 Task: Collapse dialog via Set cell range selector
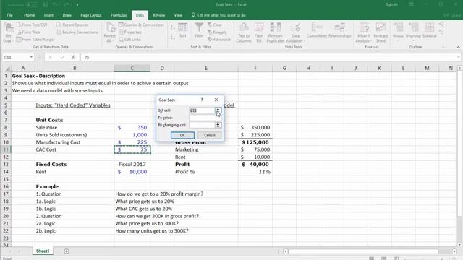(x=218, y=110)
